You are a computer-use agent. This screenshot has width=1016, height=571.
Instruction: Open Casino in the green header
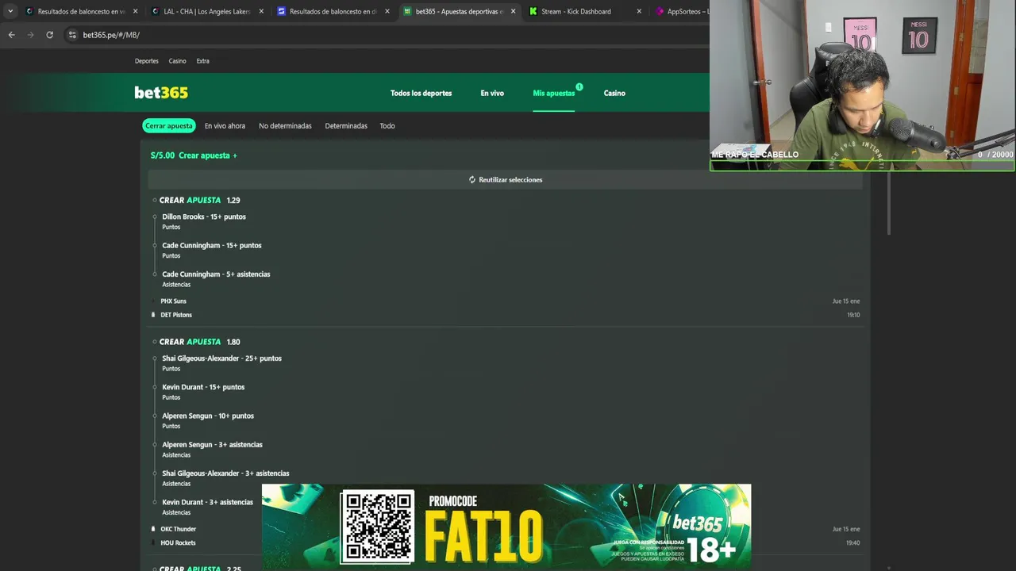point(614,94)
